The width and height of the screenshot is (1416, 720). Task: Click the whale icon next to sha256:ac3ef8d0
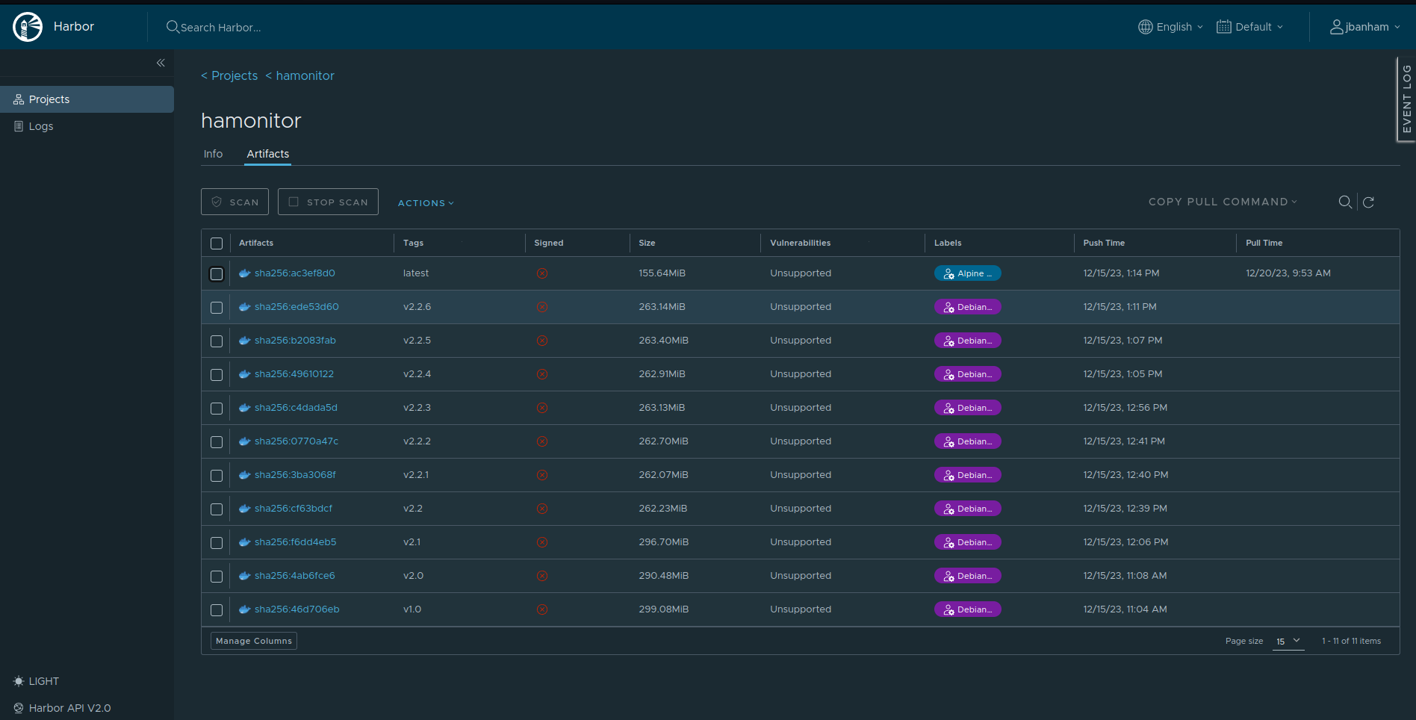coord(244,273)
